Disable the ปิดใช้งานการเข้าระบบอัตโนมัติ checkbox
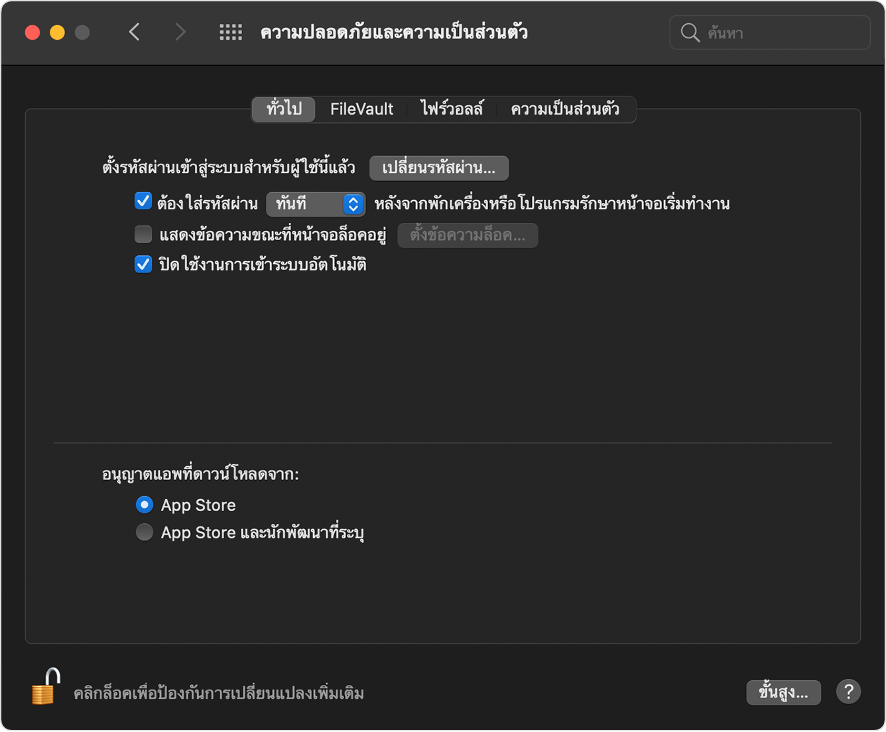Image resolution: width=886 pixels, height=732 pixels. coord(143,264)
